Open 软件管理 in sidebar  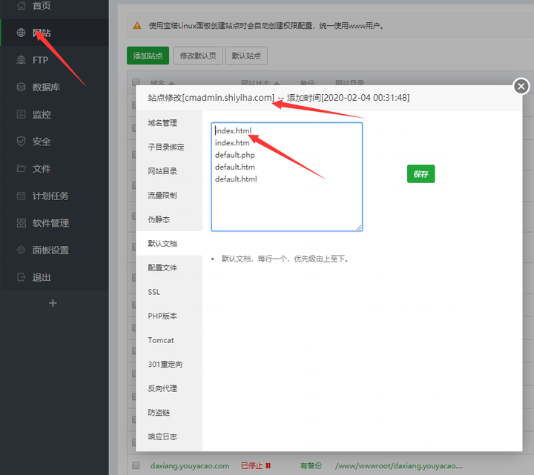[54, 223]
